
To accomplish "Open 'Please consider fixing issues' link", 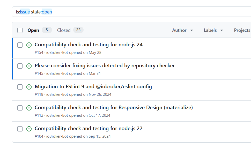I will (x=105, y=65).
